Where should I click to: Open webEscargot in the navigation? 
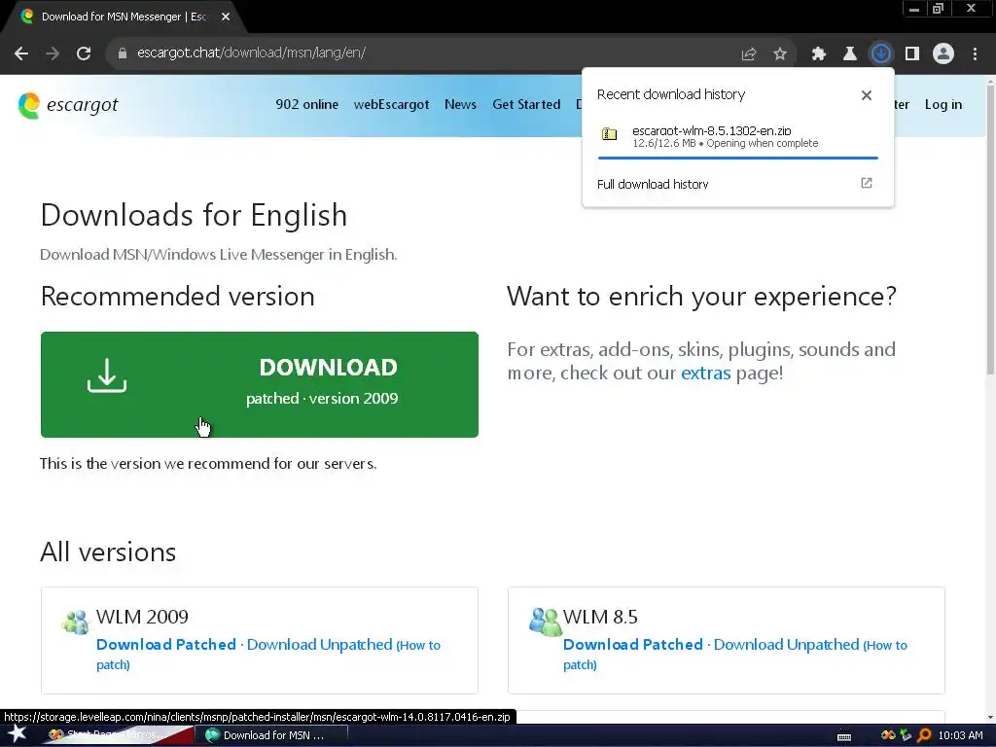391,104
